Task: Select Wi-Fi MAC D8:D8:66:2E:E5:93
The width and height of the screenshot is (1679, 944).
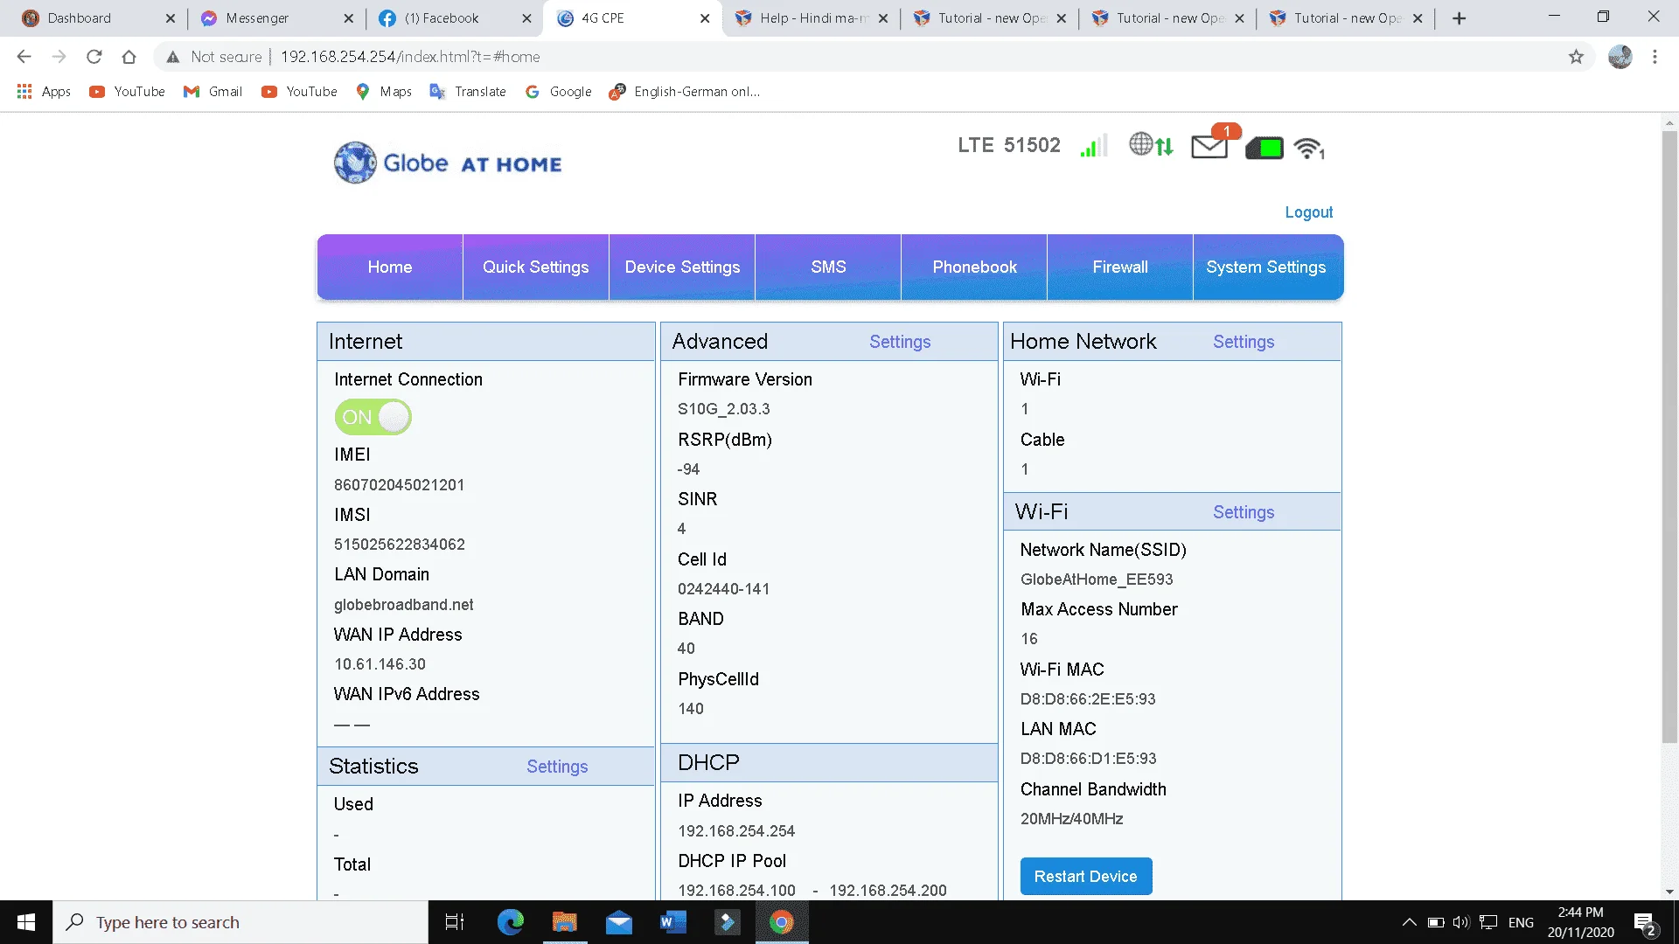Action: [1088, 699]
